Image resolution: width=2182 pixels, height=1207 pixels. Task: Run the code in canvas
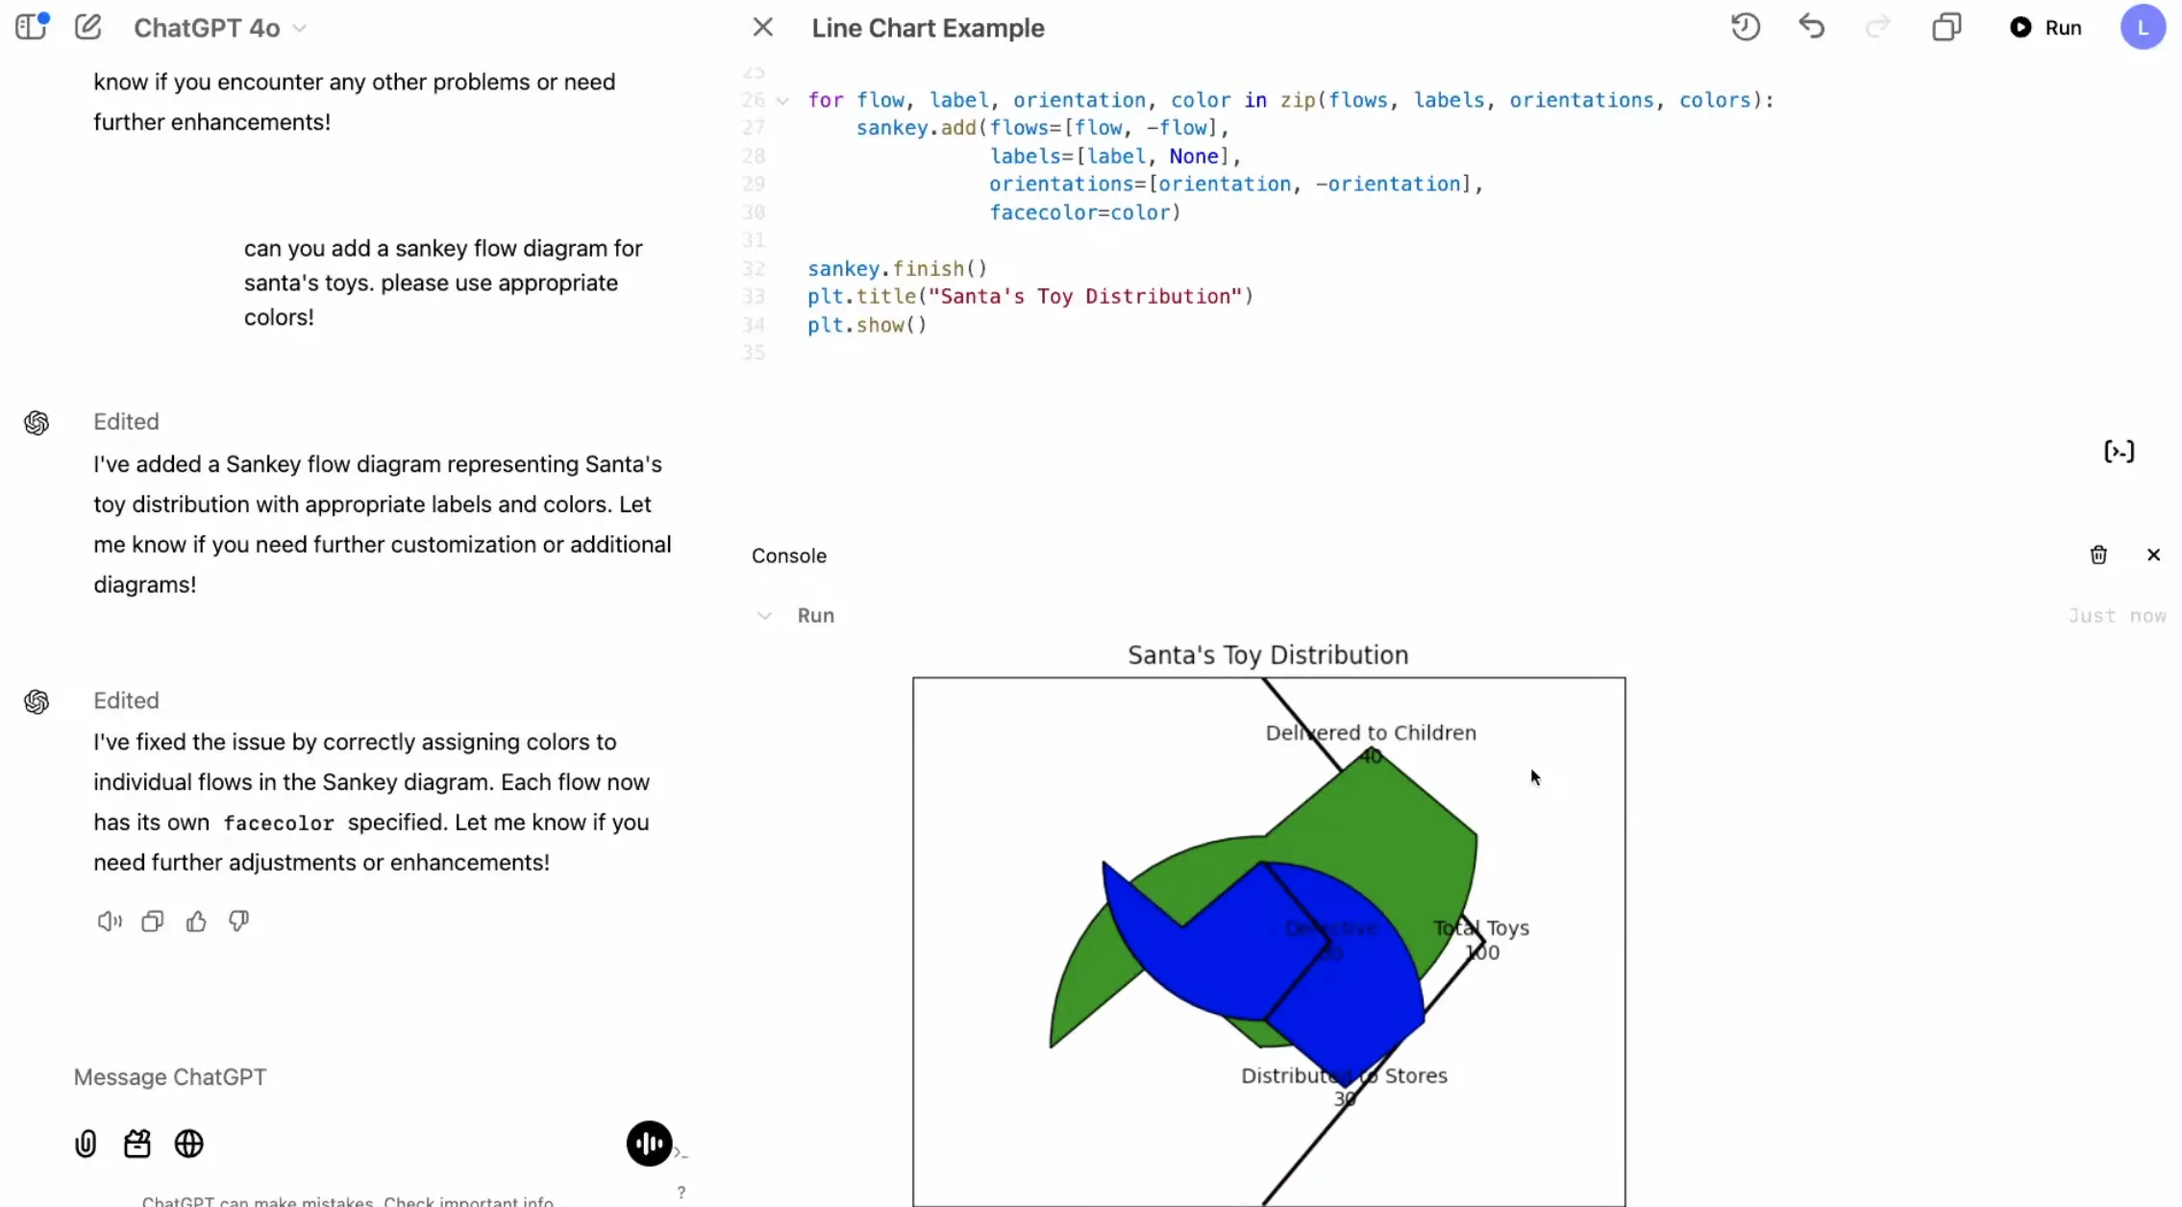click(x=2046, y=27)
